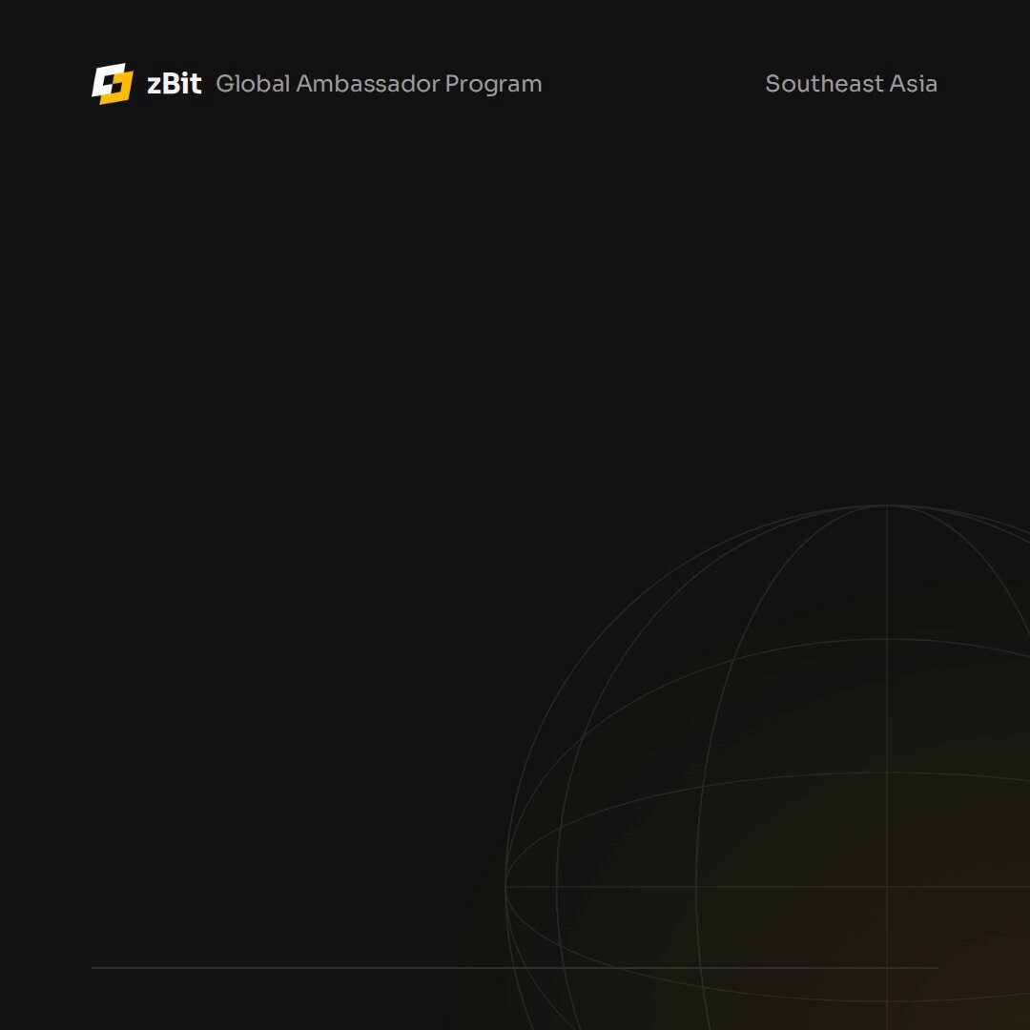Click the Southeast Asia region label
This screenshot has height=1030, width=1030.
point(852,84)
